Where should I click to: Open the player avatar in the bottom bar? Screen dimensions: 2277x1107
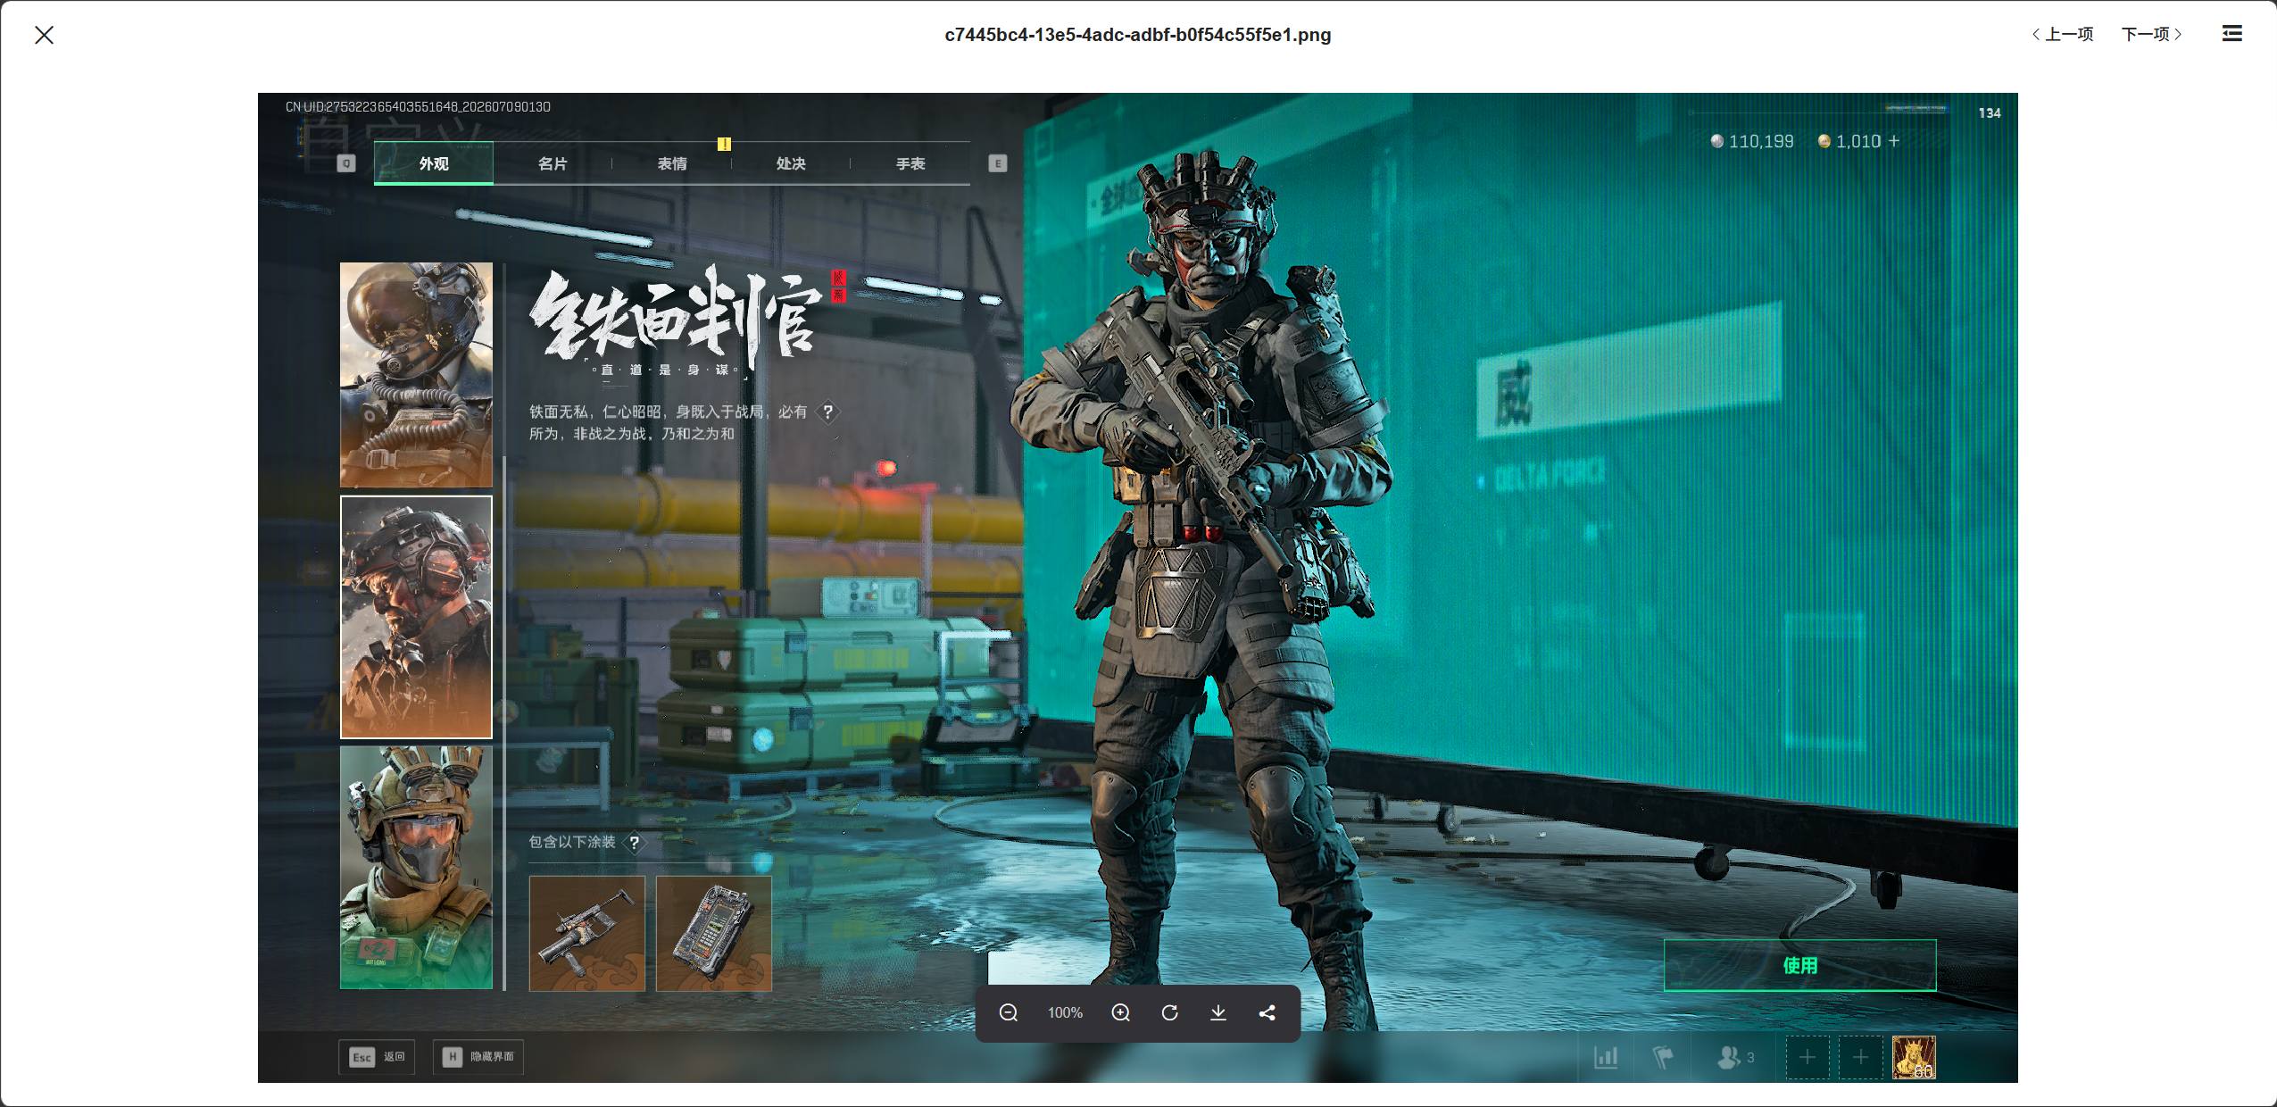[1915, 1058]
